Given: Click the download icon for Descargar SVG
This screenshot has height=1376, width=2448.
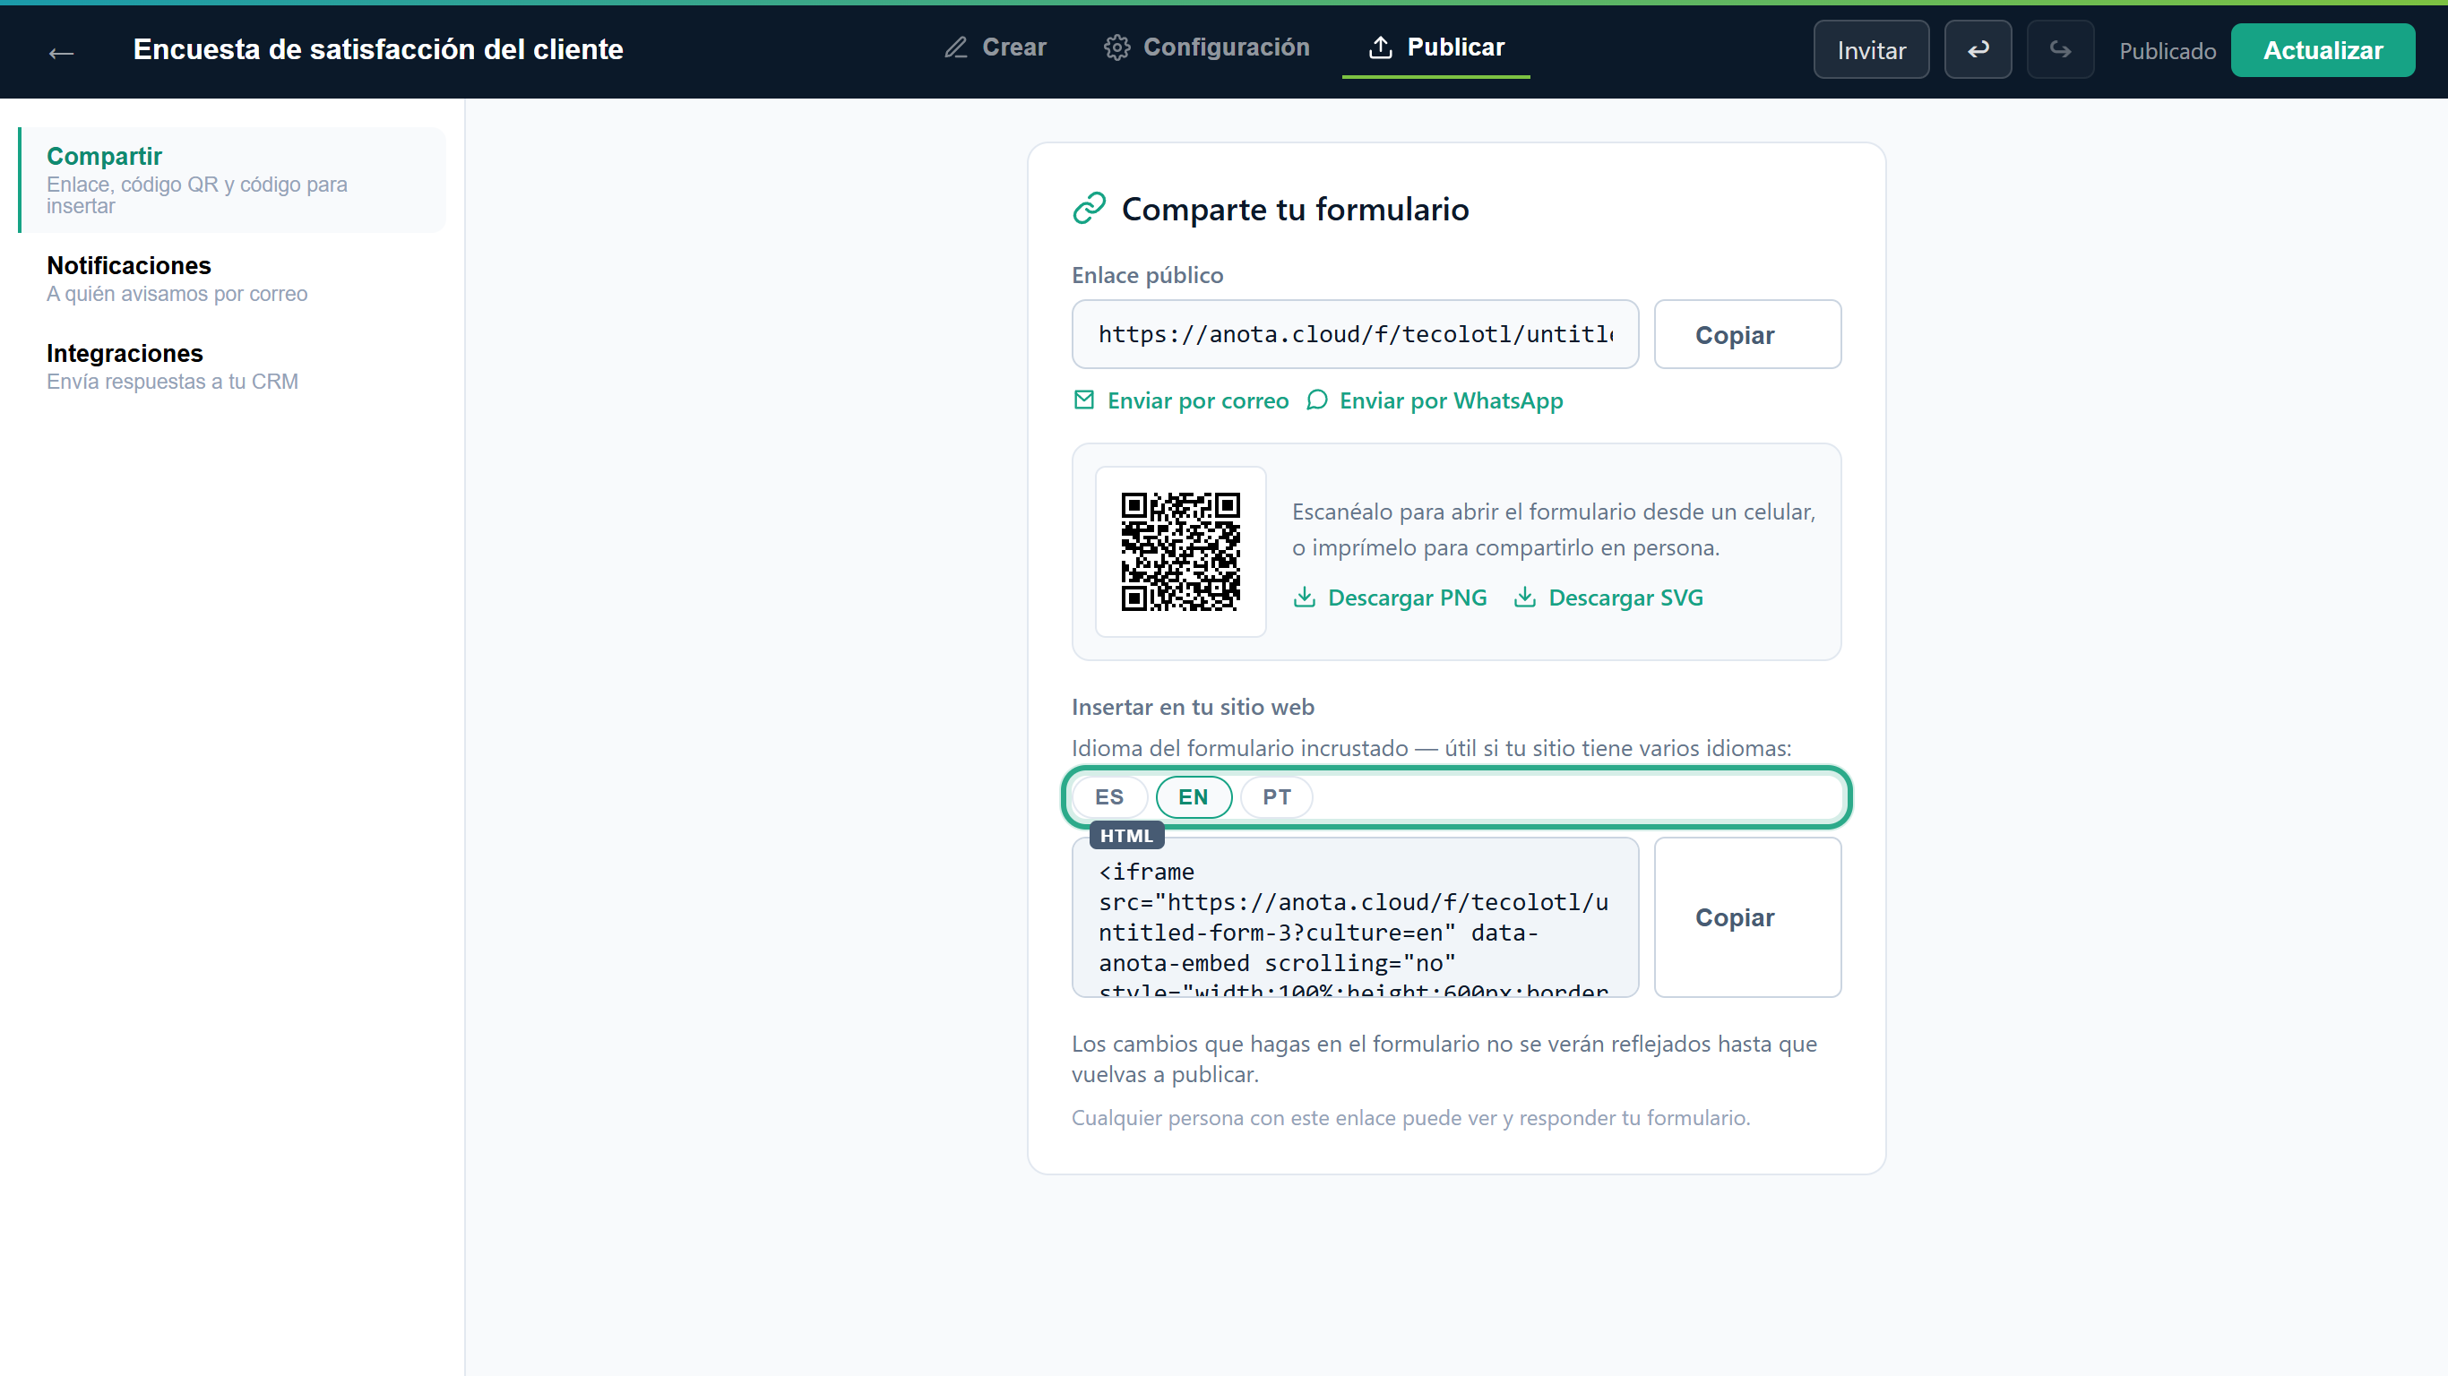Looking at the screenshot, I should pos(1524,597).
